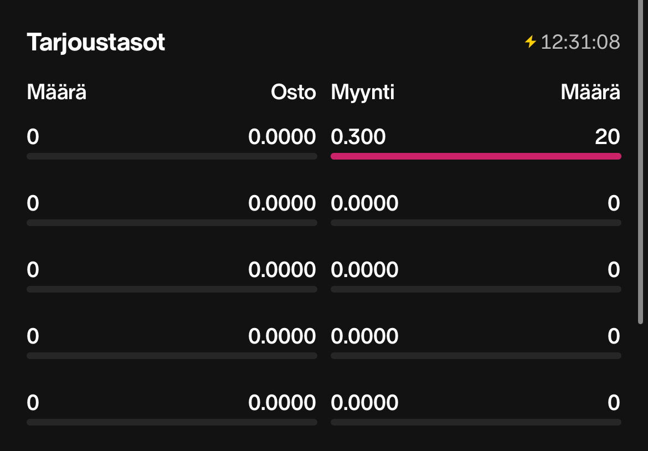The image size is (648, 451).
Task: Click the 0.300 sell price
Action: 358,137
